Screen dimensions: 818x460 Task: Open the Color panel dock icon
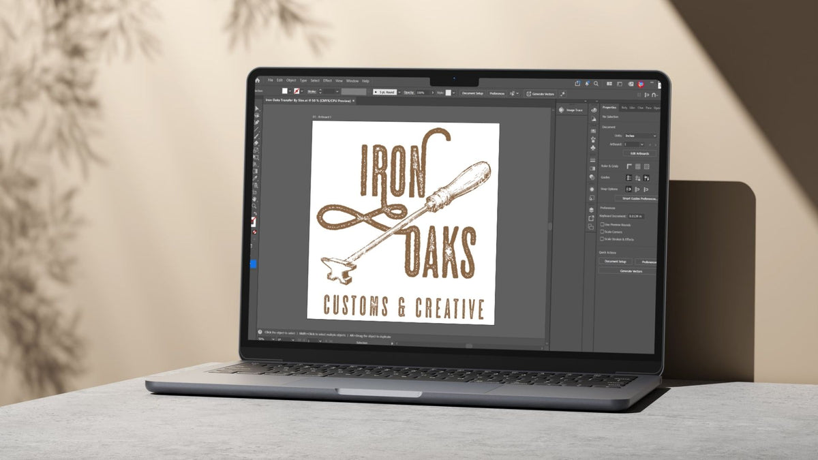coord(594,110)
